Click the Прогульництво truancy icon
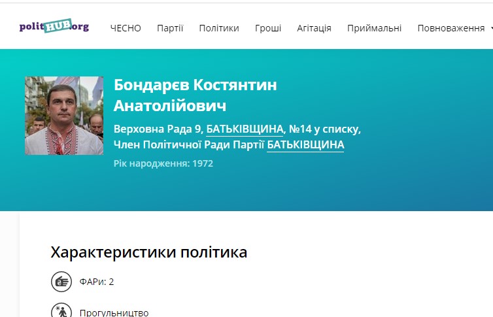The image size is (493, 317). click(x=61, y=312)
